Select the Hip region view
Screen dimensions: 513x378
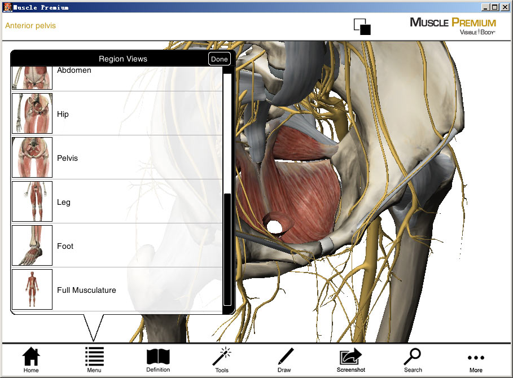click(x=117, y=113)
